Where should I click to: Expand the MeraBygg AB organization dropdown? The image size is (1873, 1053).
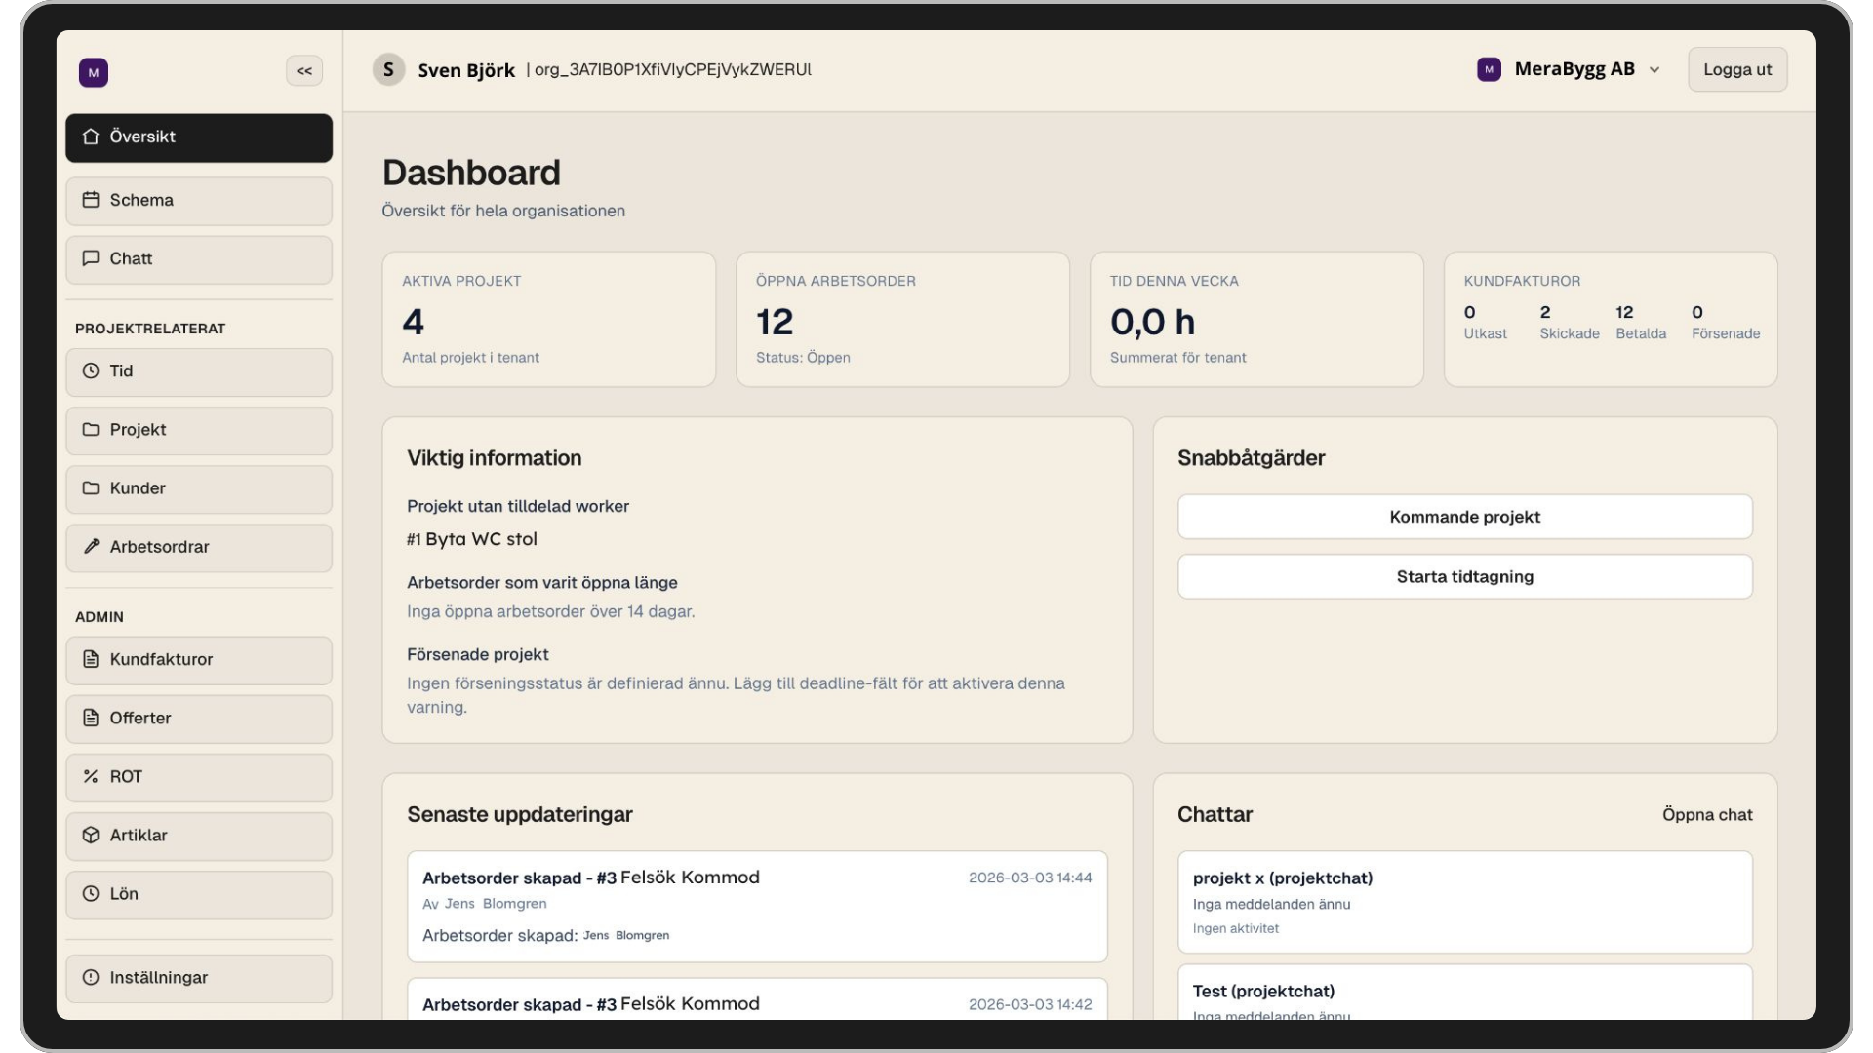coord(1574,69)
